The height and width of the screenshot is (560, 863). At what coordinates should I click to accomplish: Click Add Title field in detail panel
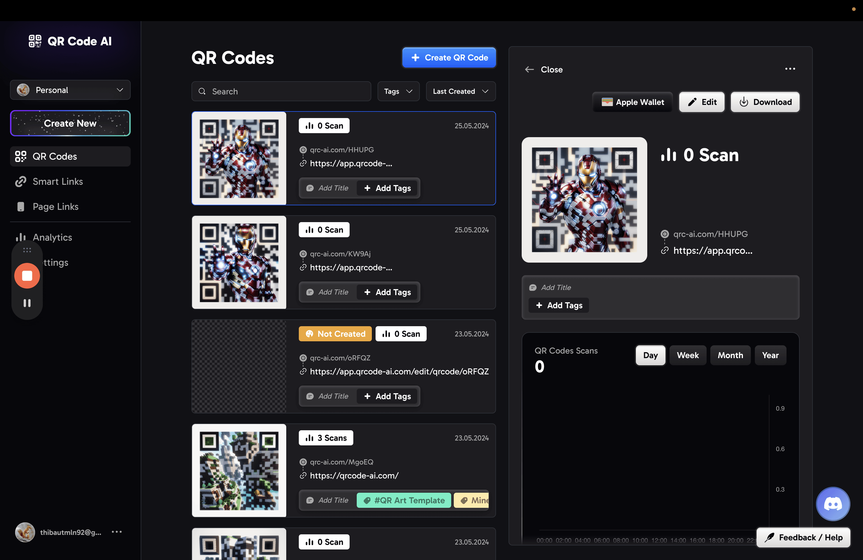[x=556, y=288]
